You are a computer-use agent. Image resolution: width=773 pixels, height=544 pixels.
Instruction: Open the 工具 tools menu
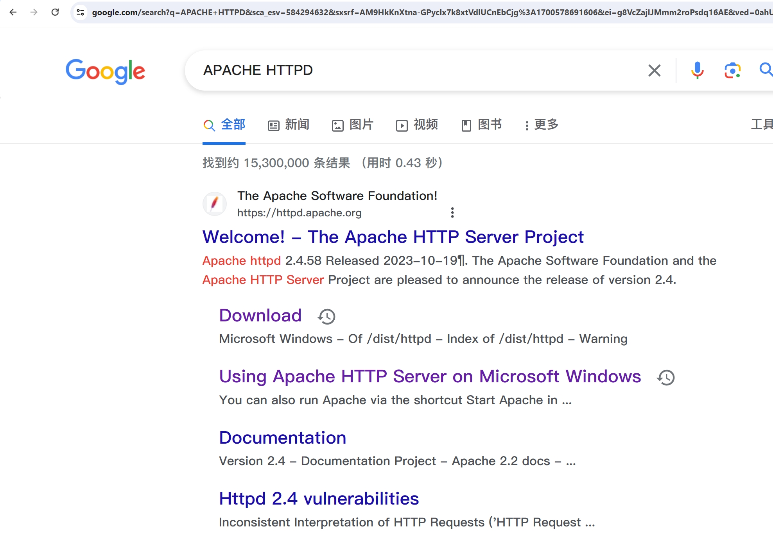(761, 124)
